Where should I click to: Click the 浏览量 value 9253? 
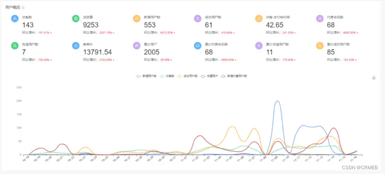tap(91, 25)
